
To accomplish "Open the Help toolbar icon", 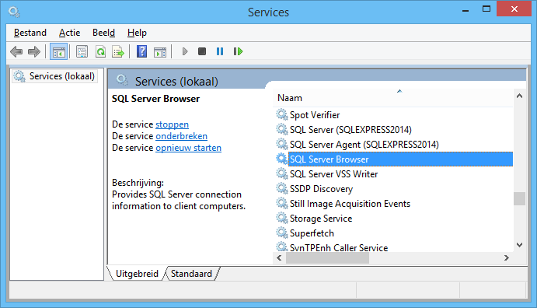I will [x=141, y=52].
